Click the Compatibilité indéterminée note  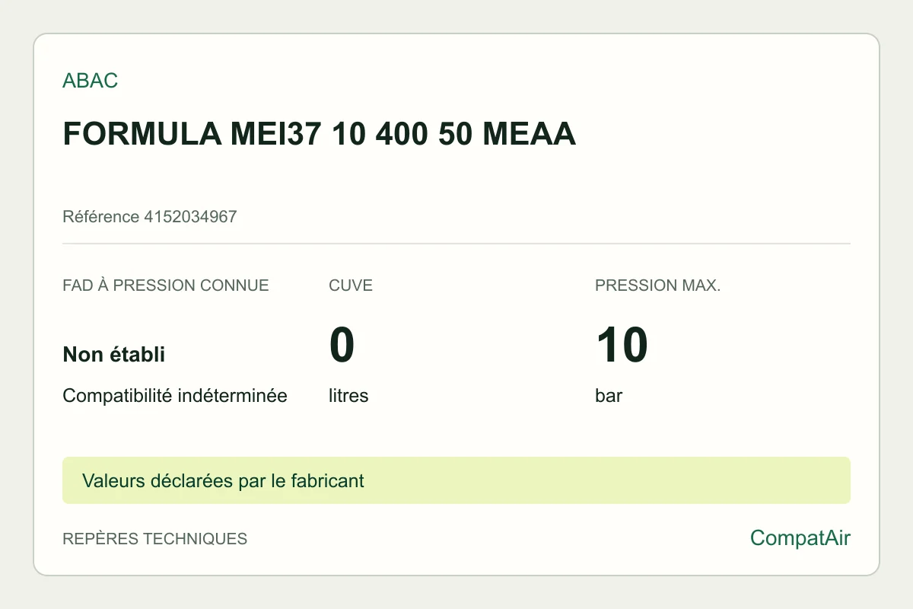[175, 396]
